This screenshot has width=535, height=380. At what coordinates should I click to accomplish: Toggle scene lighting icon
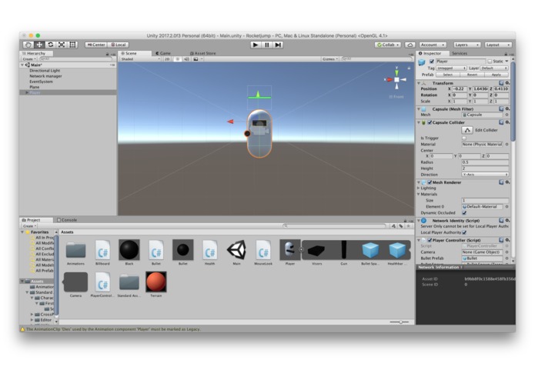(177, 59)
